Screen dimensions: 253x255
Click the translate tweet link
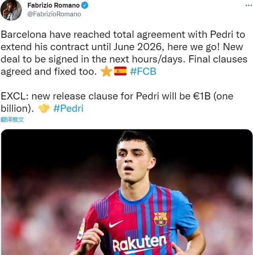click(12, 119)
